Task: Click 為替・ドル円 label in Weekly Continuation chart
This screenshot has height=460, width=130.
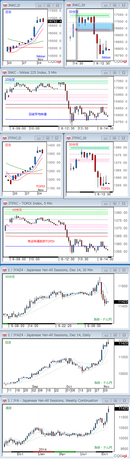Action: (103, 447)
